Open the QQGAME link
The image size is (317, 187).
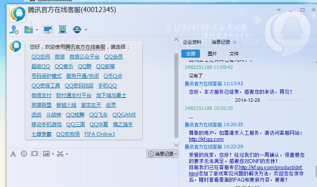point(124,115)
